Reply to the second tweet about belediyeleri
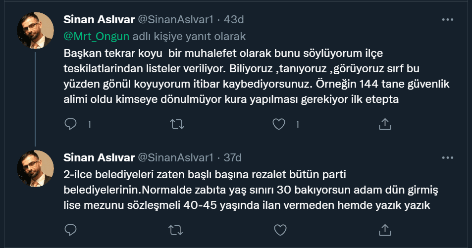 click(x=71, y=230)
